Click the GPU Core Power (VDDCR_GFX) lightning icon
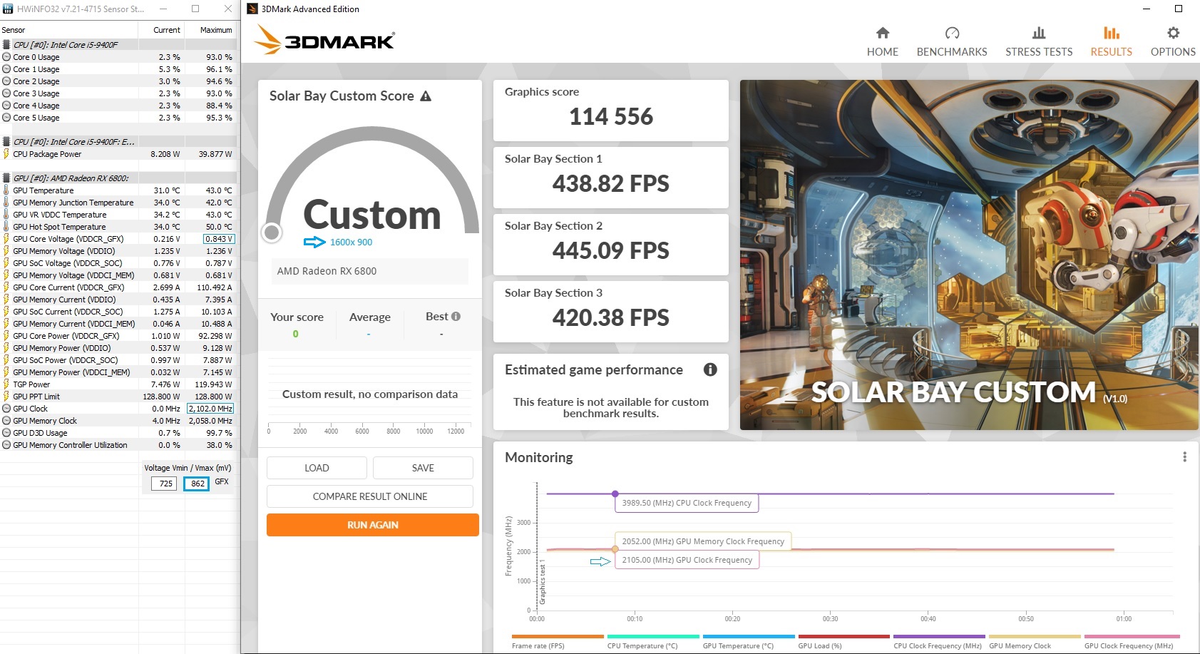 [6, 336]
